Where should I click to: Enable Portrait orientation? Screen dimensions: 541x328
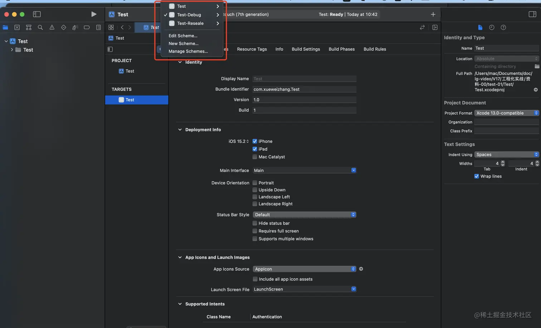click(x=255, y=183)
